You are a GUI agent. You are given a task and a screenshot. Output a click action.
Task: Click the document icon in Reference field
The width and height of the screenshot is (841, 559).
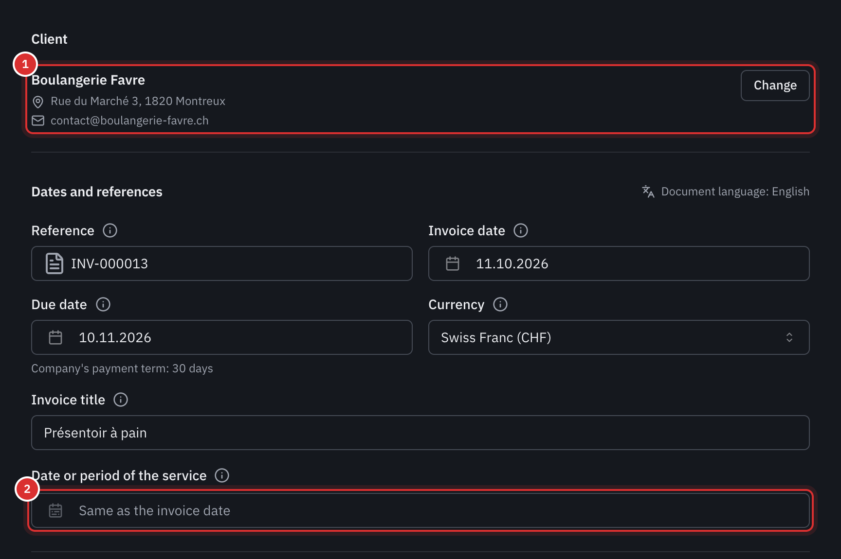click(x=55, y=263)
